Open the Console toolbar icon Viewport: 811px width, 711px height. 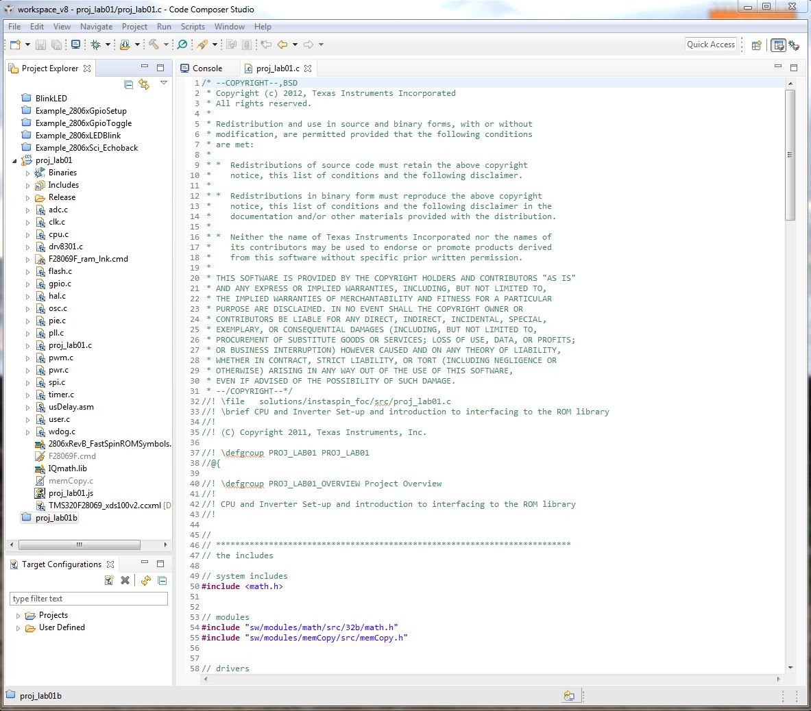75,45
